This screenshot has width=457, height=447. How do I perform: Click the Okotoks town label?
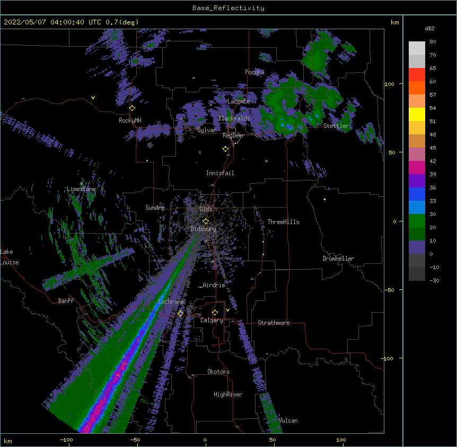click(218, 372)
